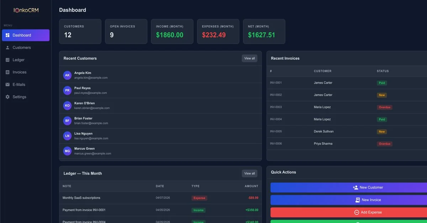
Task: Open Settings menu item
Action: pyautogui.click(x=26, y=97)
